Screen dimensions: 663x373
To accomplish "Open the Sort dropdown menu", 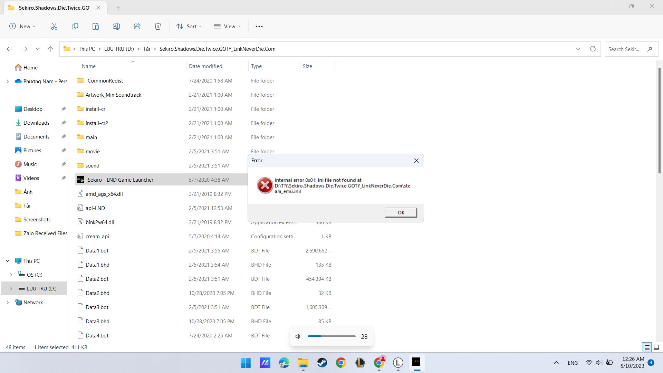I will (189, 26).
